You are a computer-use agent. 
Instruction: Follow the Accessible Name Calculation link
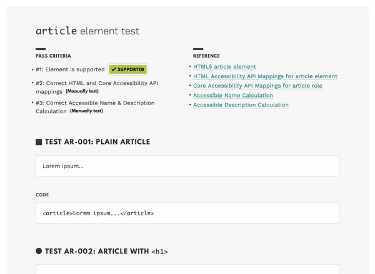232,96
